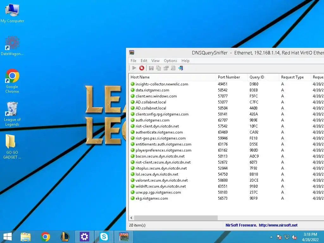This screenshot has height=243, width=324.
Task: Open League of Legends taskbar icon
Action: [x=65, y=237]
